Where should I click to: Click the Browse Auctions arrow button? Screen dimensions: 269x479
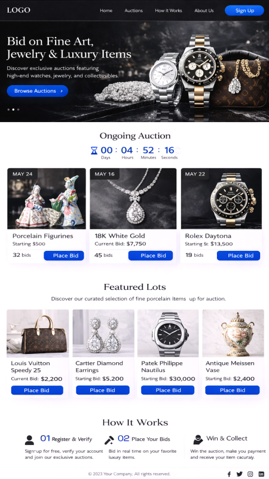tap(38, 91)
